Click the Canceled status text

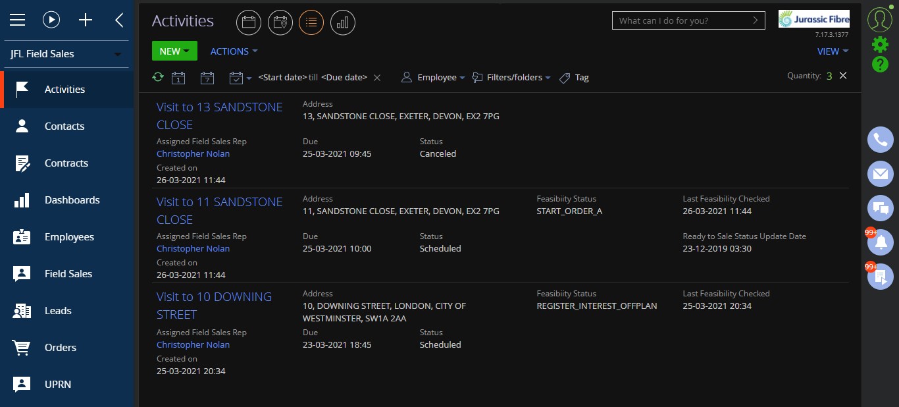tap(438, 153)
